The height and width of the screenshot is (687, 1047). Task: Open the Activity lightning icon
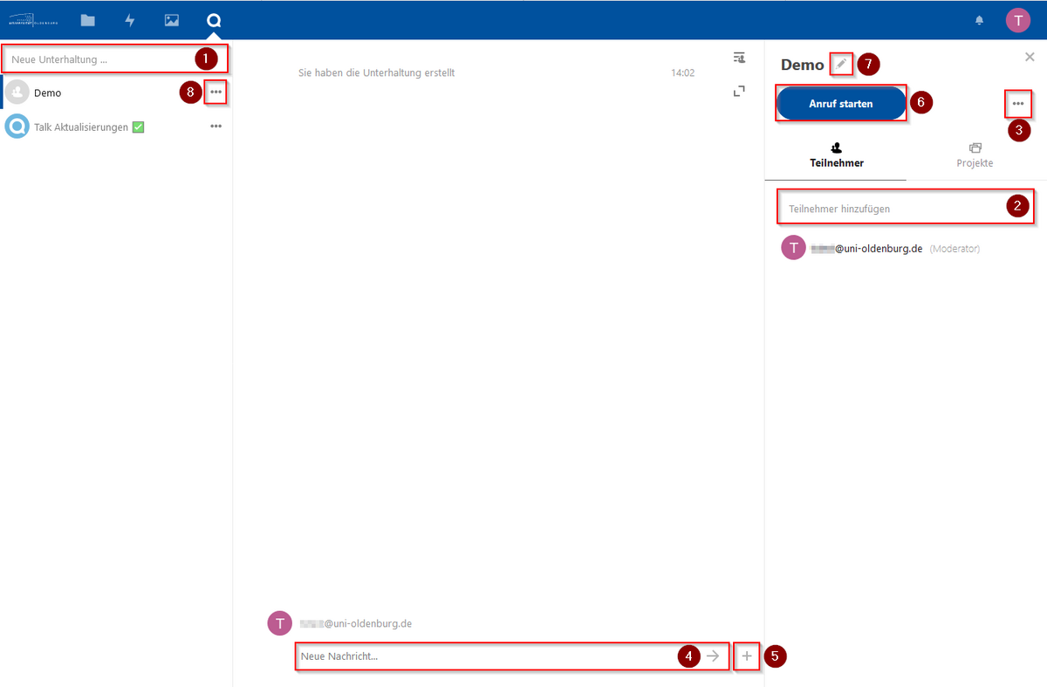tap(130, 20)
